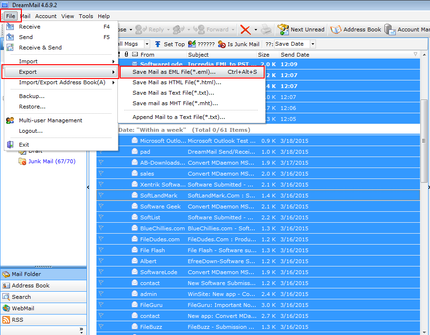Click the Set Top arrow icon
430x335 pixels.
(158, 44)
